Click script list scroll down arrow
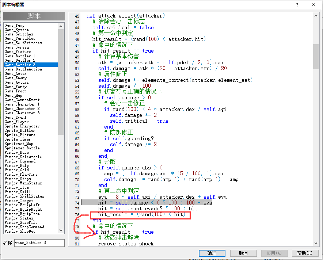This screenshot has height=260, width=323. [x=61, y=230]
